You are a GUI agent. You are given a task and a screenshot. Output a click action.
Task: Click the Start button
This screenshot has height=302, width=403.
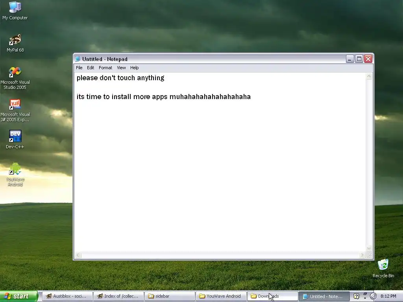pos(18,296)
